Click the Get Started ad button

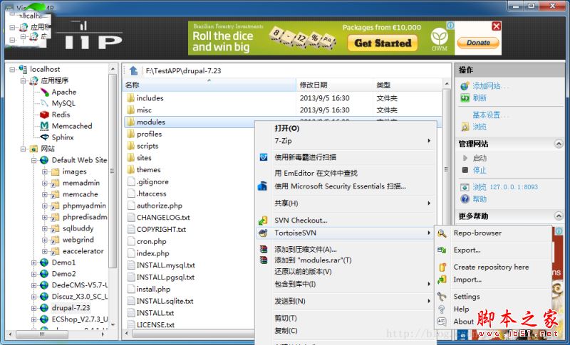point(383,43)
